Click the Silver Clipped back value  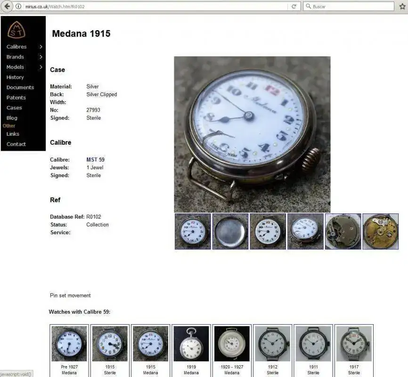[102, 94]
